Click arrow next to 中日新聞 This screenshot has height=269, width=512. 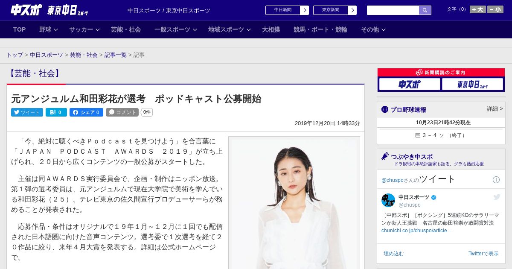[x=304, y=10]
